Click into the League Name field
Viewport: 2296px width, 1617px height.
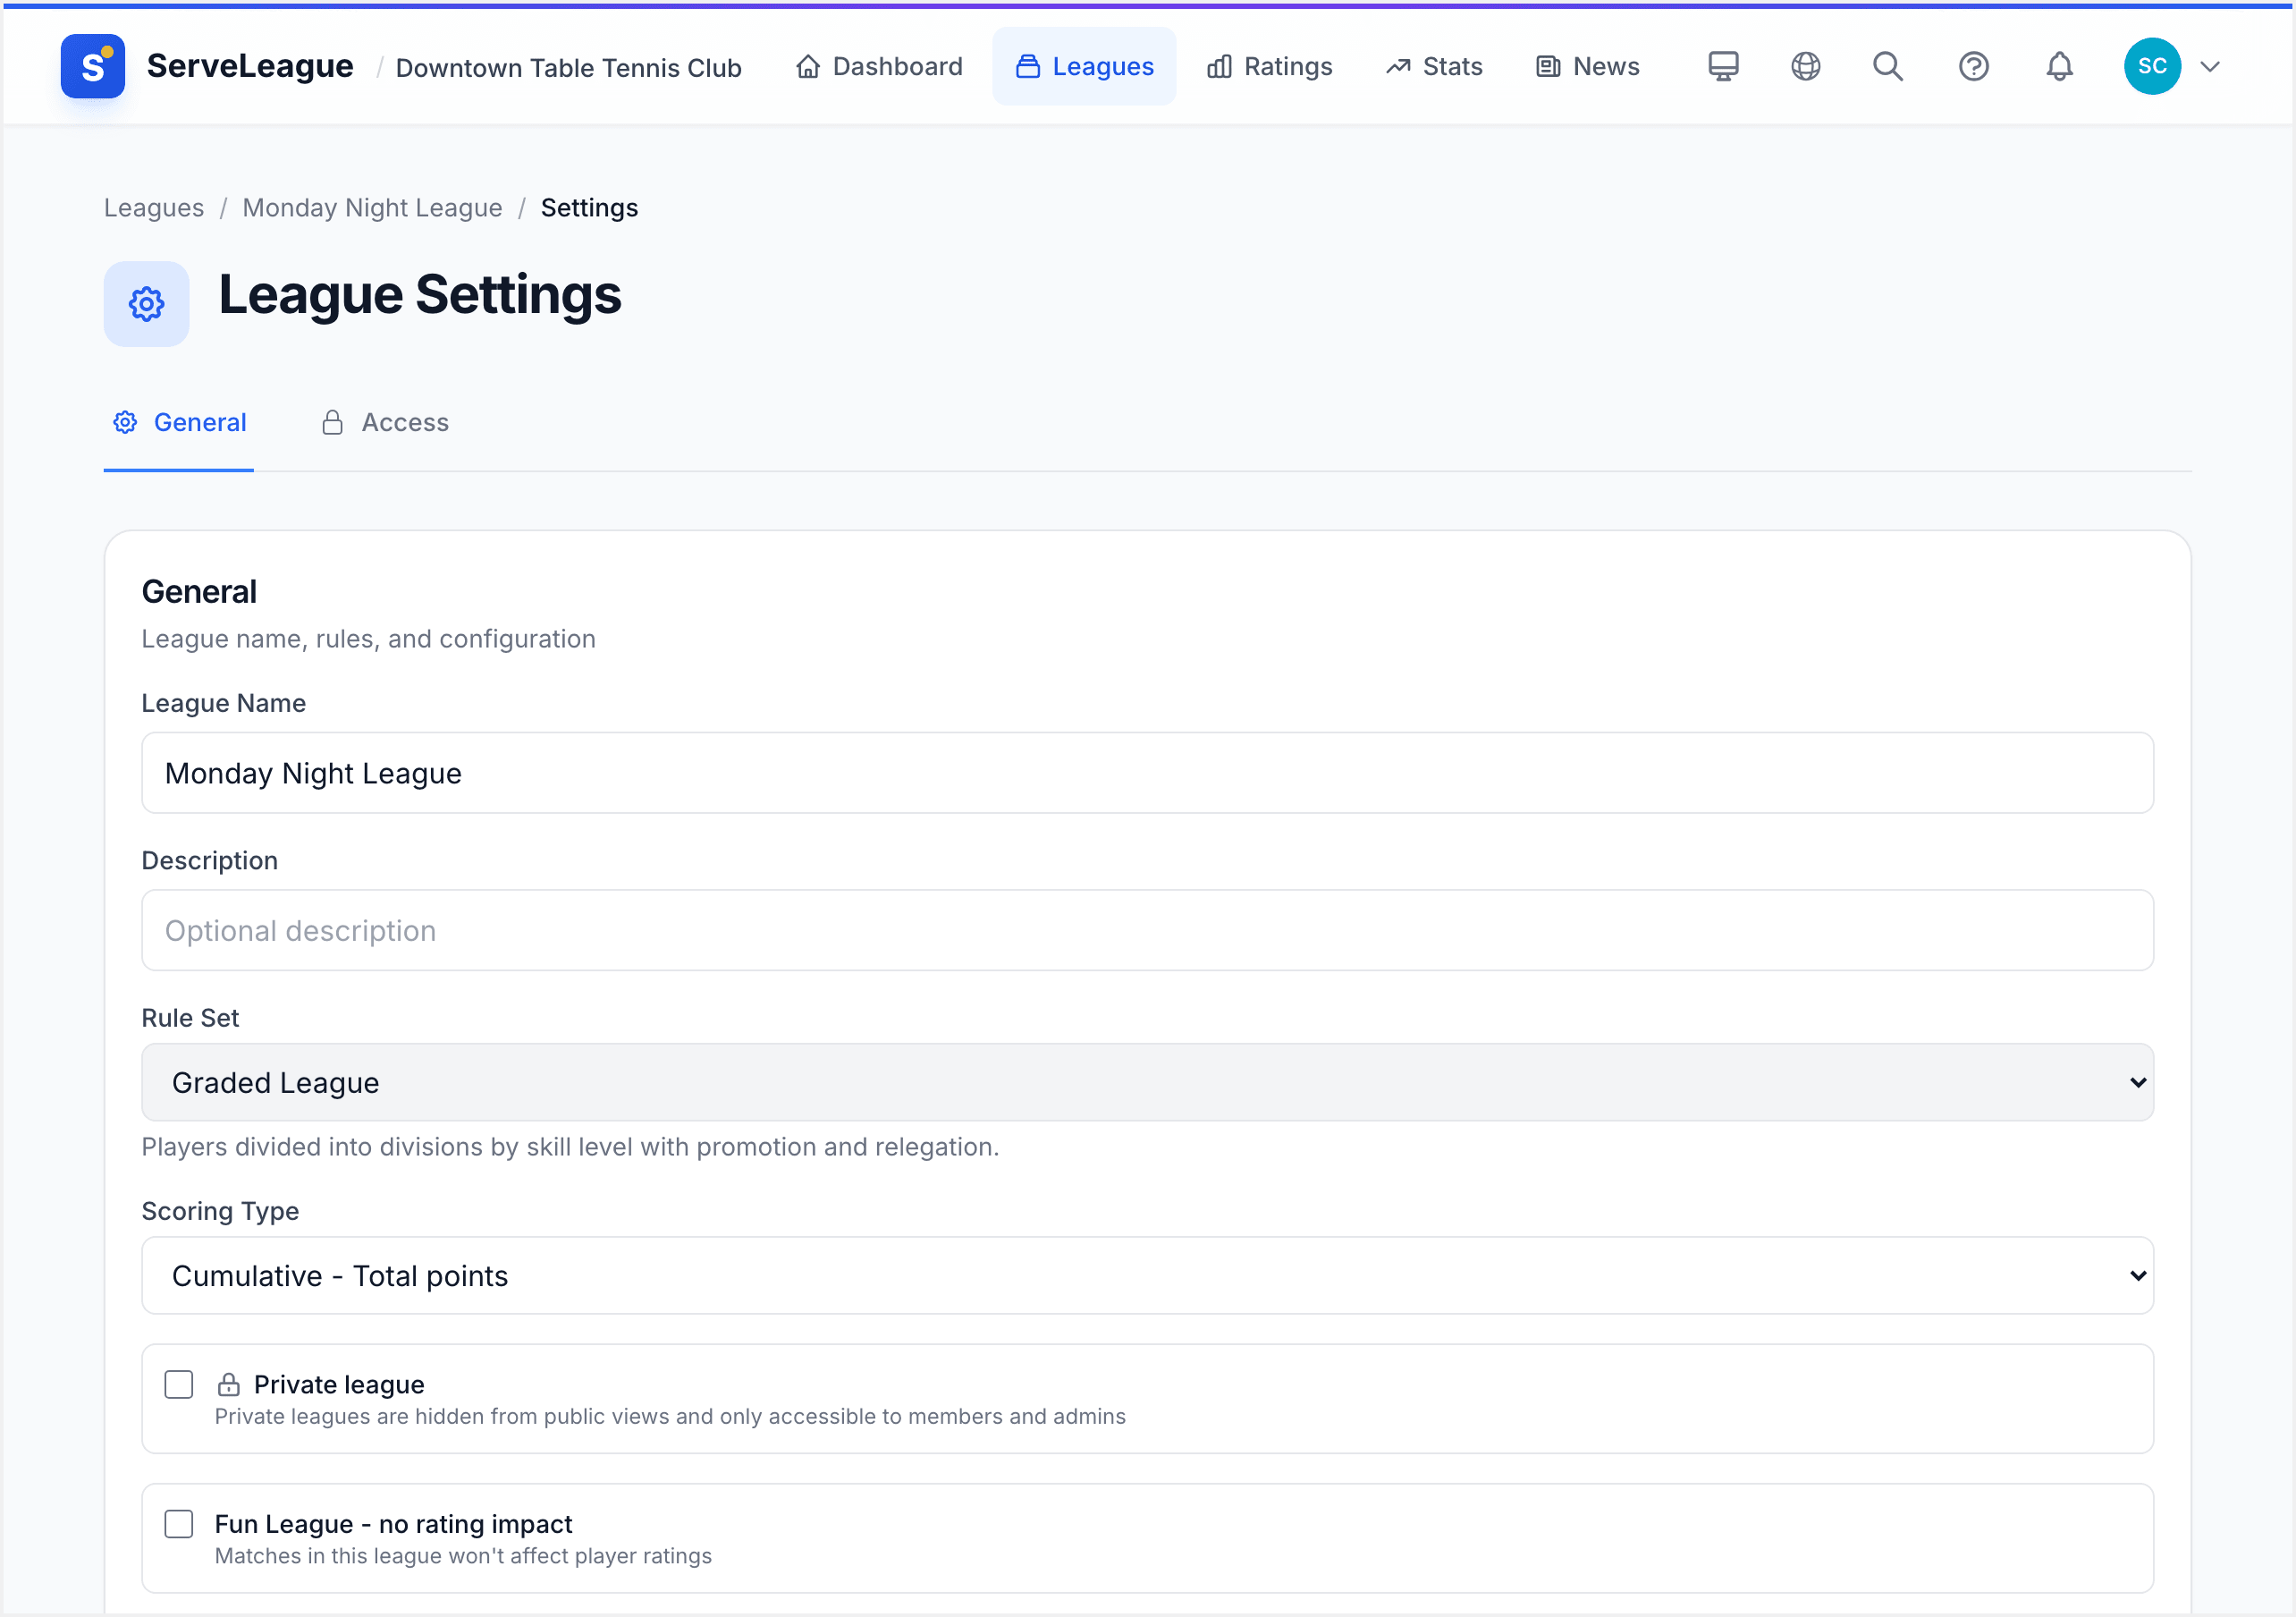(x=1147, y=774)
